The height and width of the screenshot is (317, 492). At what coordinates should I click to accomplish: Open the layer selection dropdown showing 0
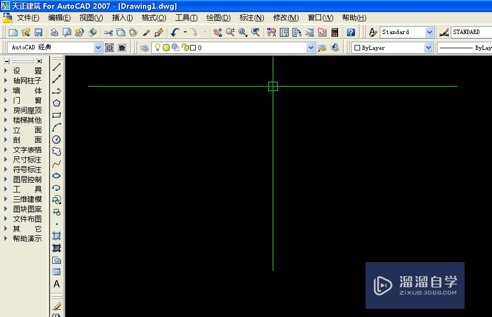click(311, 48)
